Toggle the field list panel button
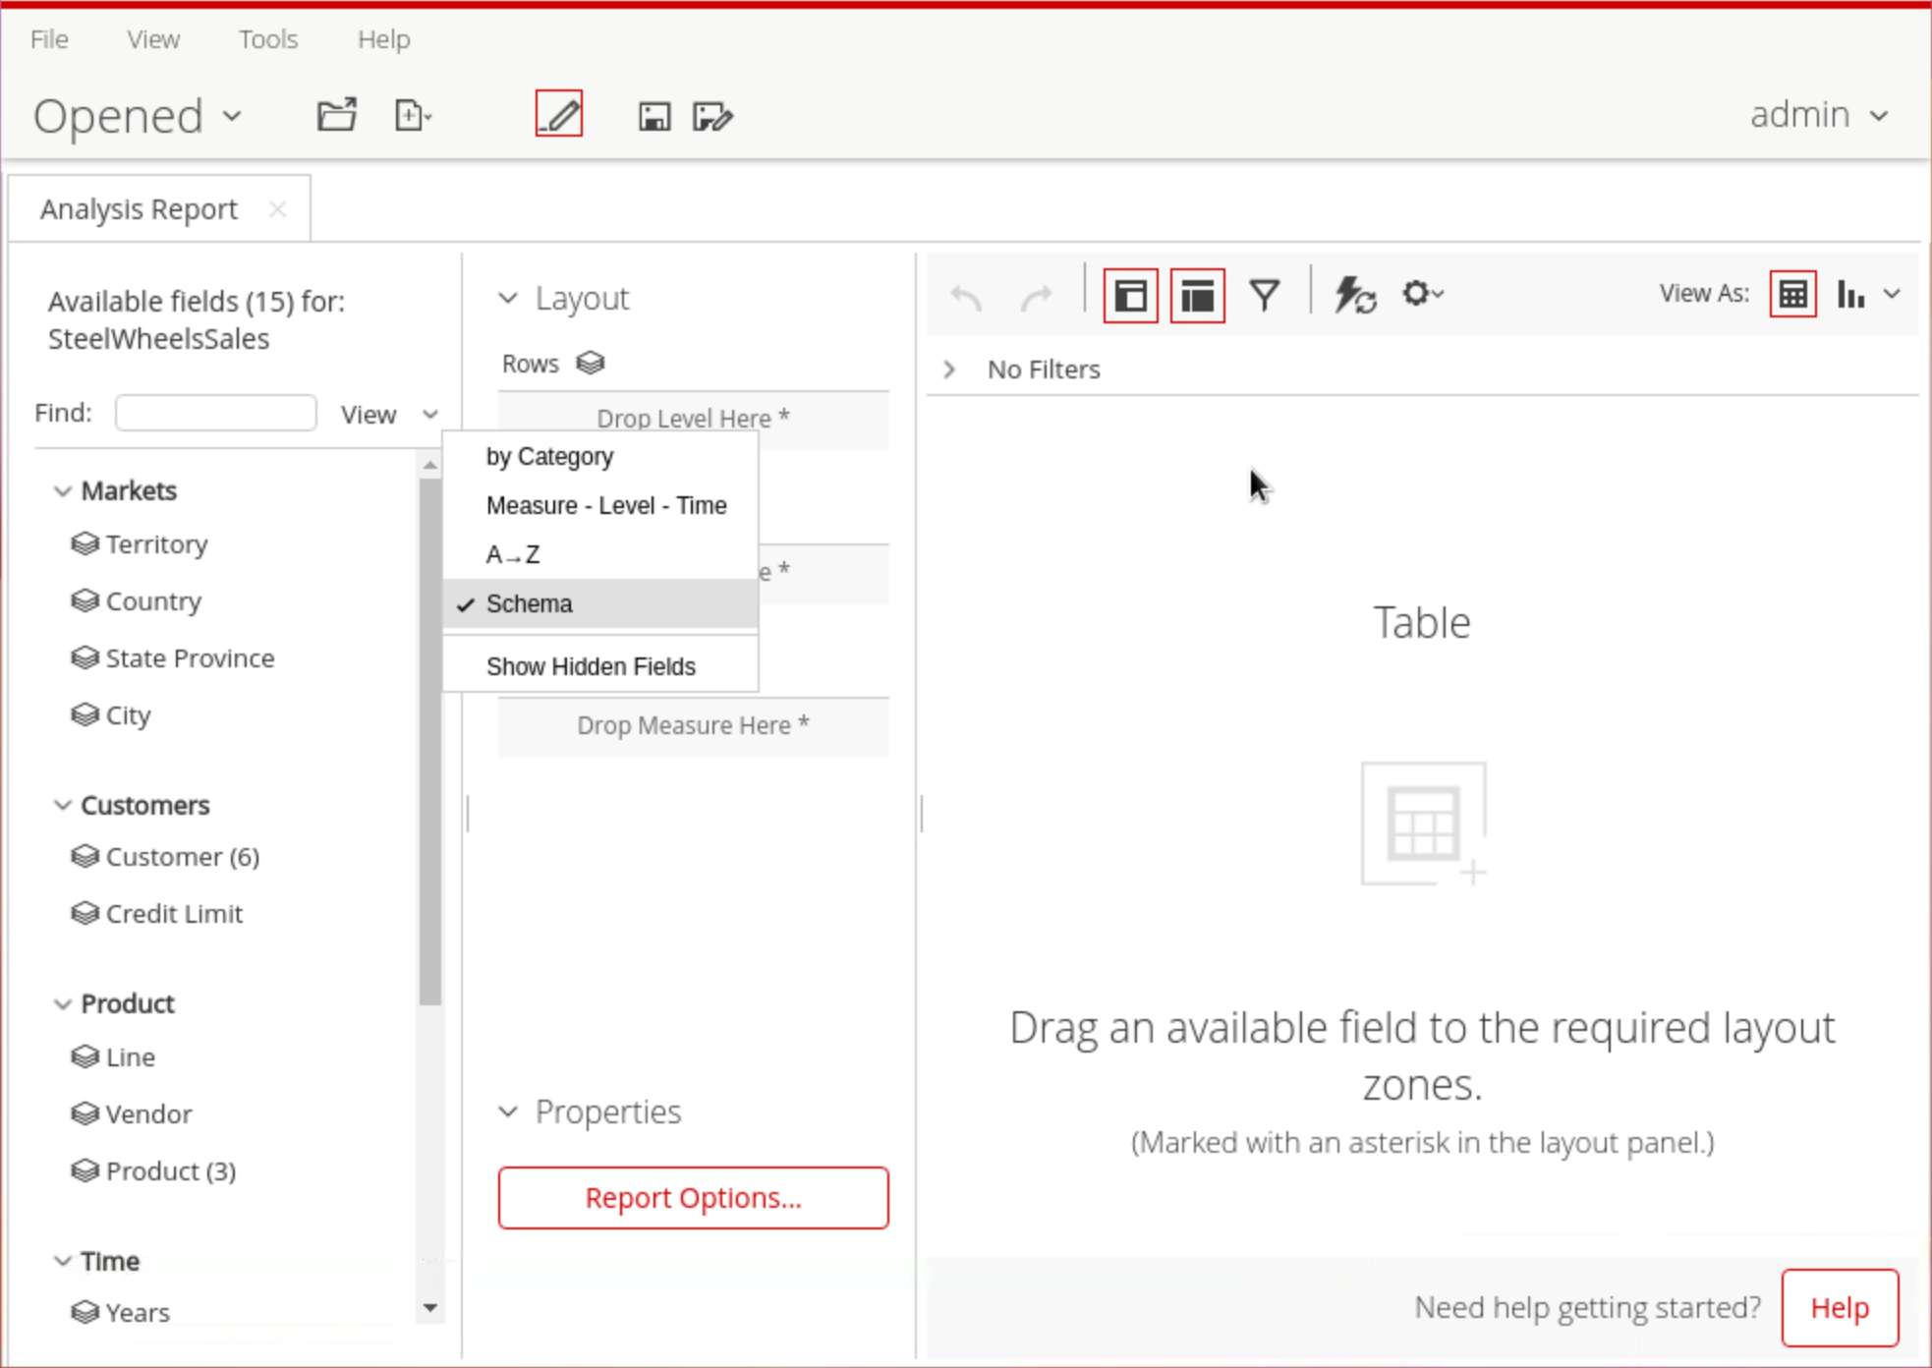Viewport: 1932px width, 1368px height. point(1131,295)
